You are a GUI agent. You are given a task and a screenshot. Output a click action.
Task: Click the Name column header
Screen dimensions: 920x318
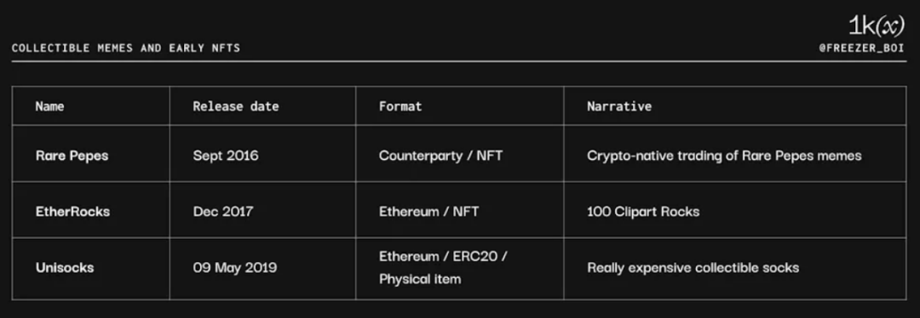[50, 106]
